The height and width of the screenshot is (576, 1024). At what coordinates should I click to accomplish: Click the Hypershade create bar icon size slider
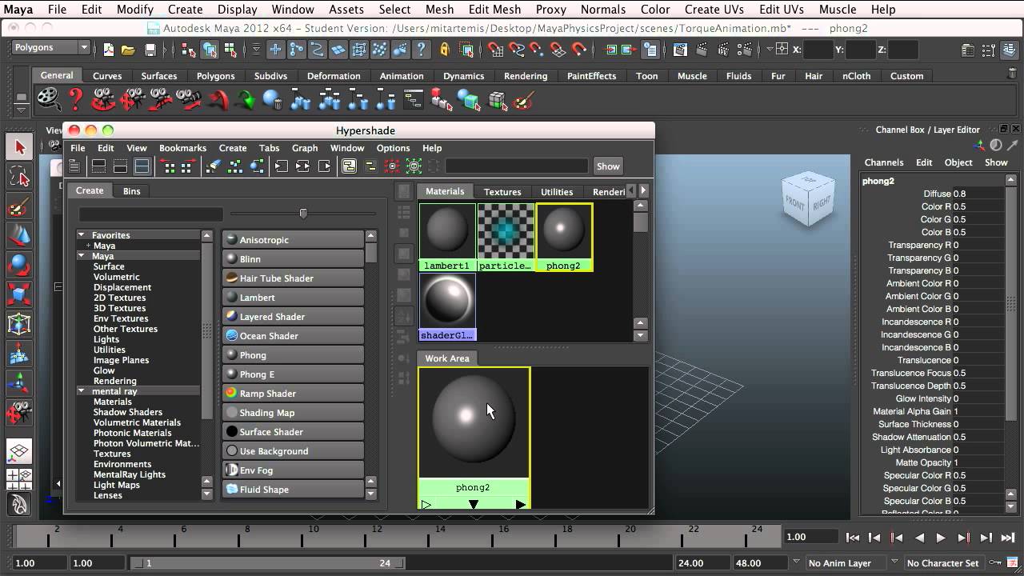click(303, 214)
